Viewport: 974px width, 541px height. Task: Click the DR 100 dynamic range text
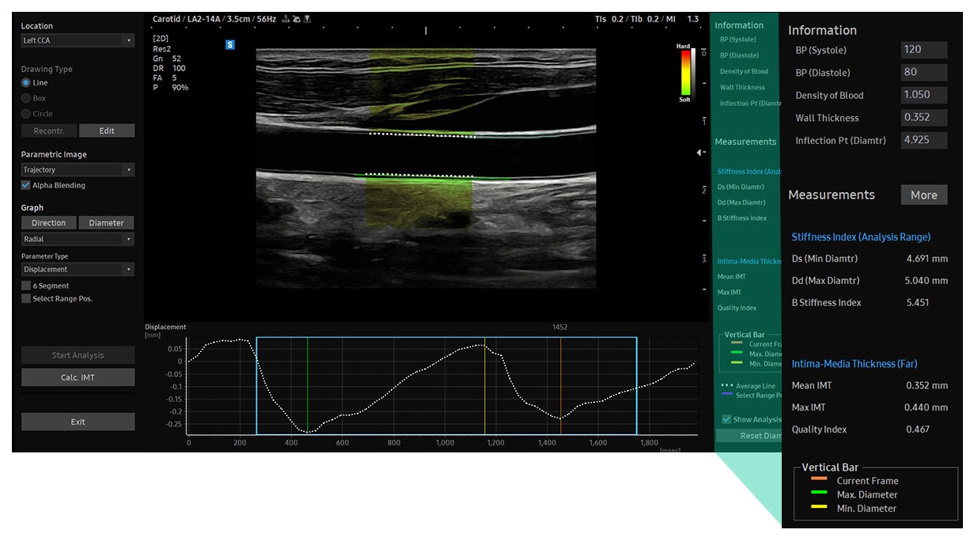[169, 68]
